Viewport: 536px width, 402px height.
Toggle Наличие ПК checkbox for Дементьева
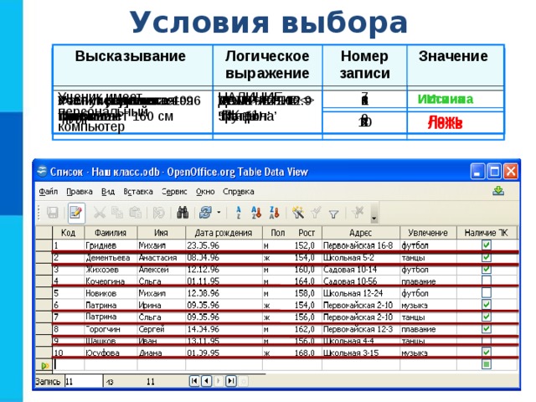click(486, 257)
